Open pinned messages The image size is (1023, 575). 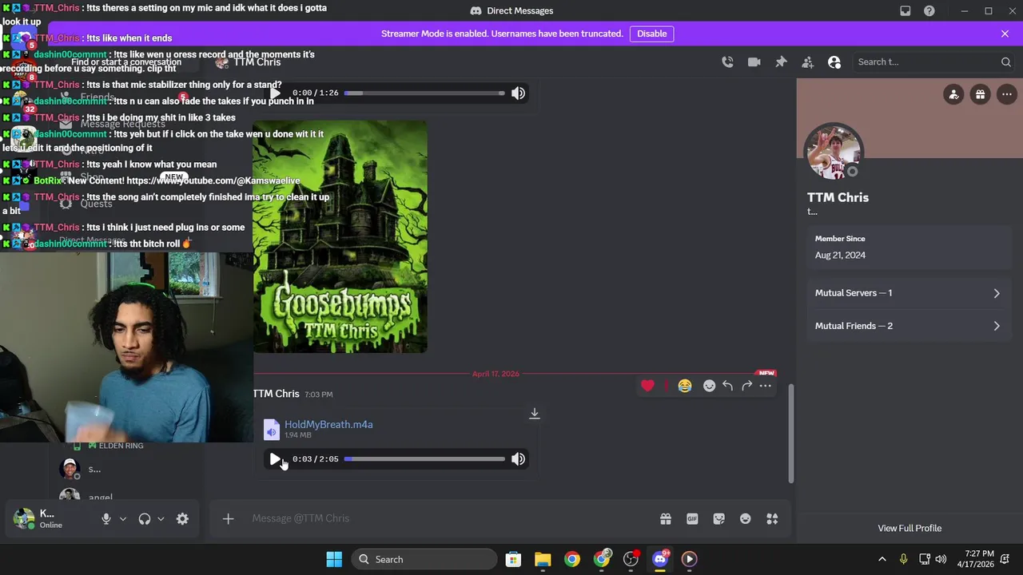pos(781,61)
